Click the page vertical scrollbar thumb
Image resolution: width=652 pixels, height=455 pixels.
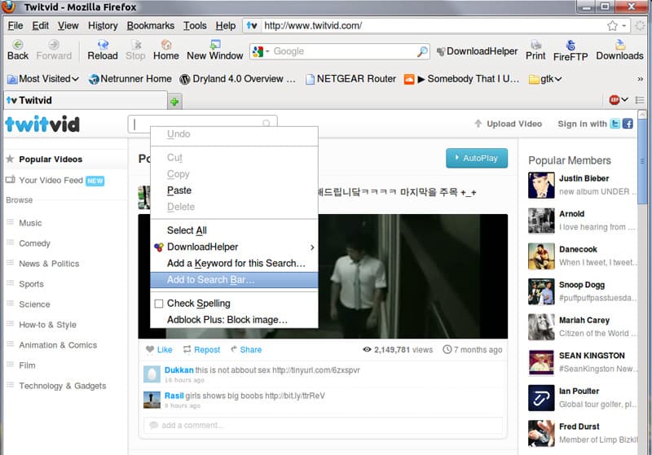point(642,160)
